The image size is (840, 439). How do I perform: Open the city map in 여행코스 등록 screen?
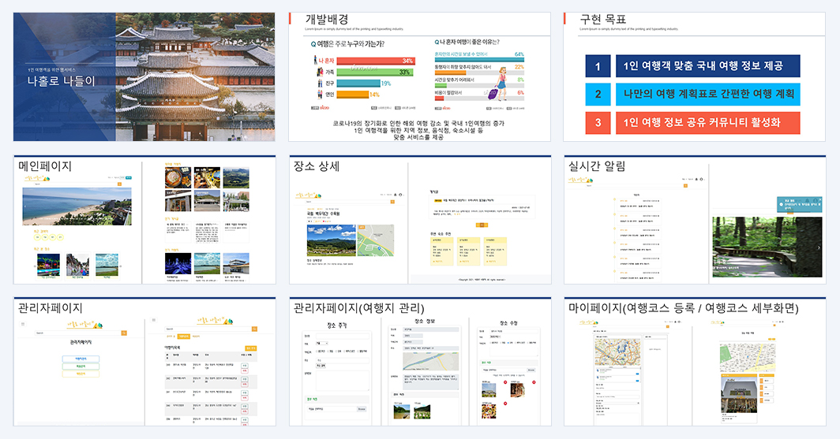tap(617, 352)
